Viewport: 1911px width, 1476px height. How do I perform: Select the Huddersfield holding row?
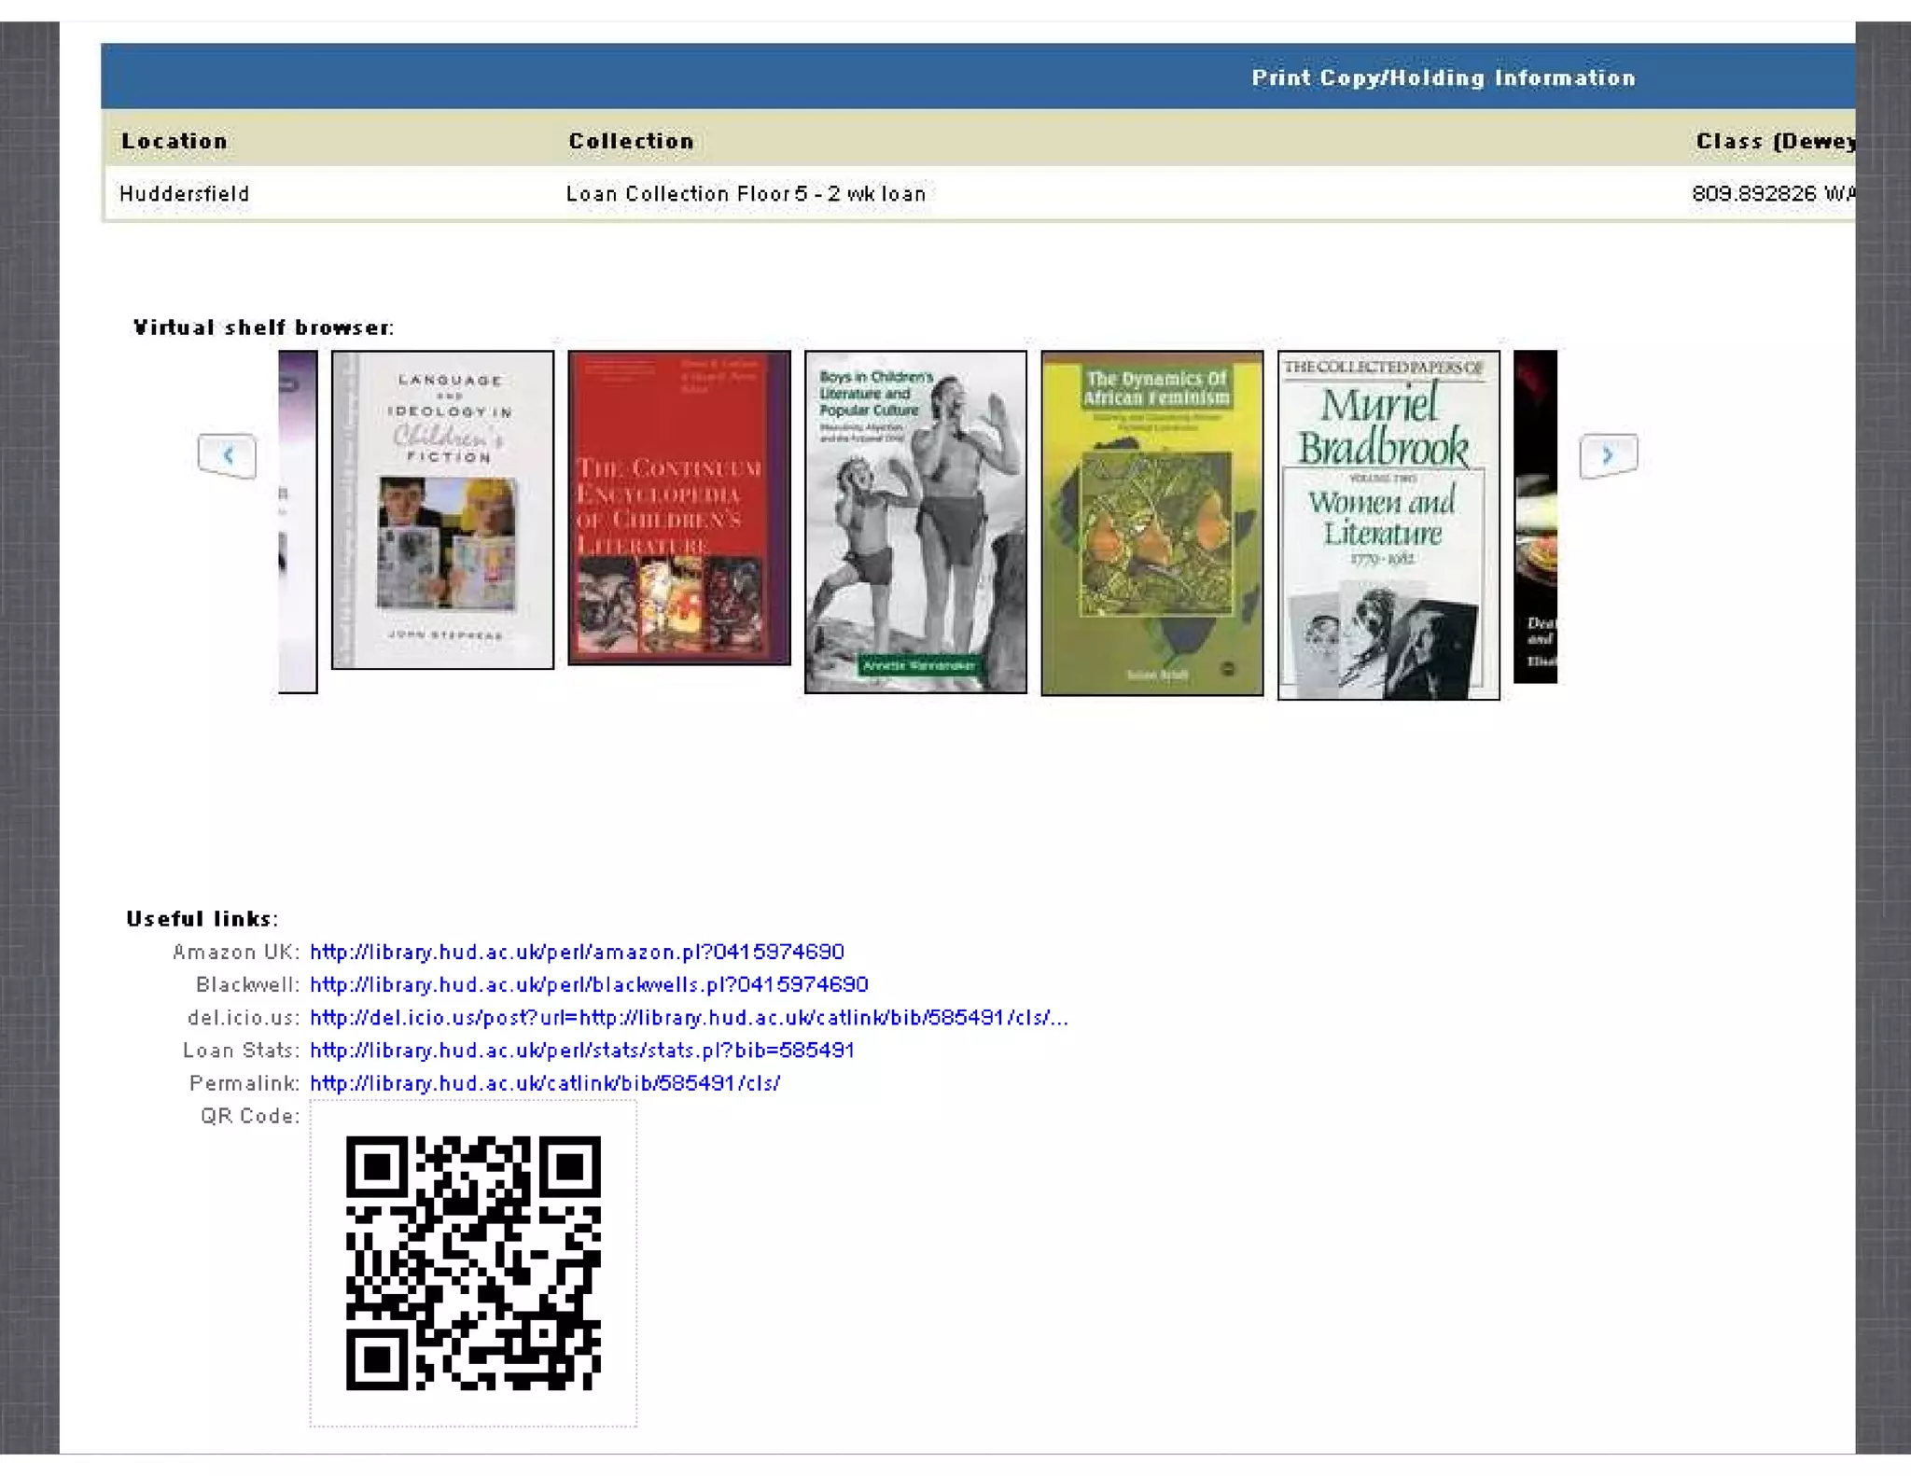[x=185, y=193]
